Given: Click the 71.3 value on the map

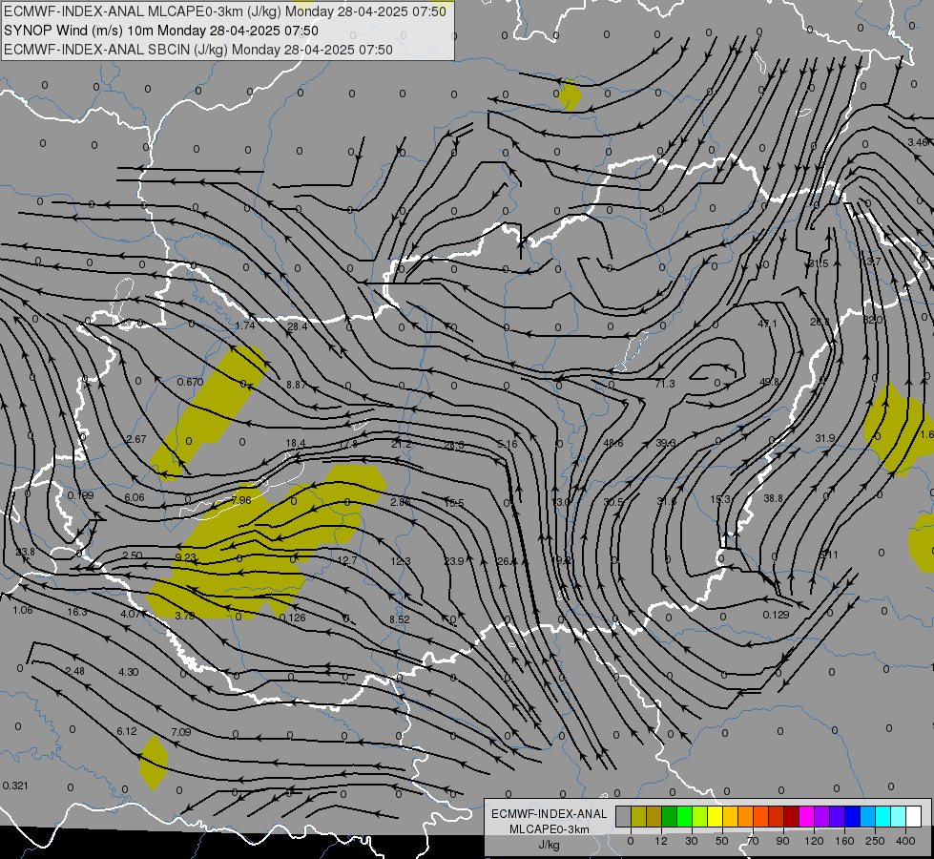Looking at the screenshot, I should [x=665, y=384].
